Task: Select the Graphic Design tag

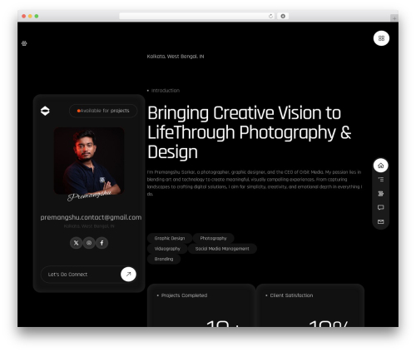Action: pos(170,238)
